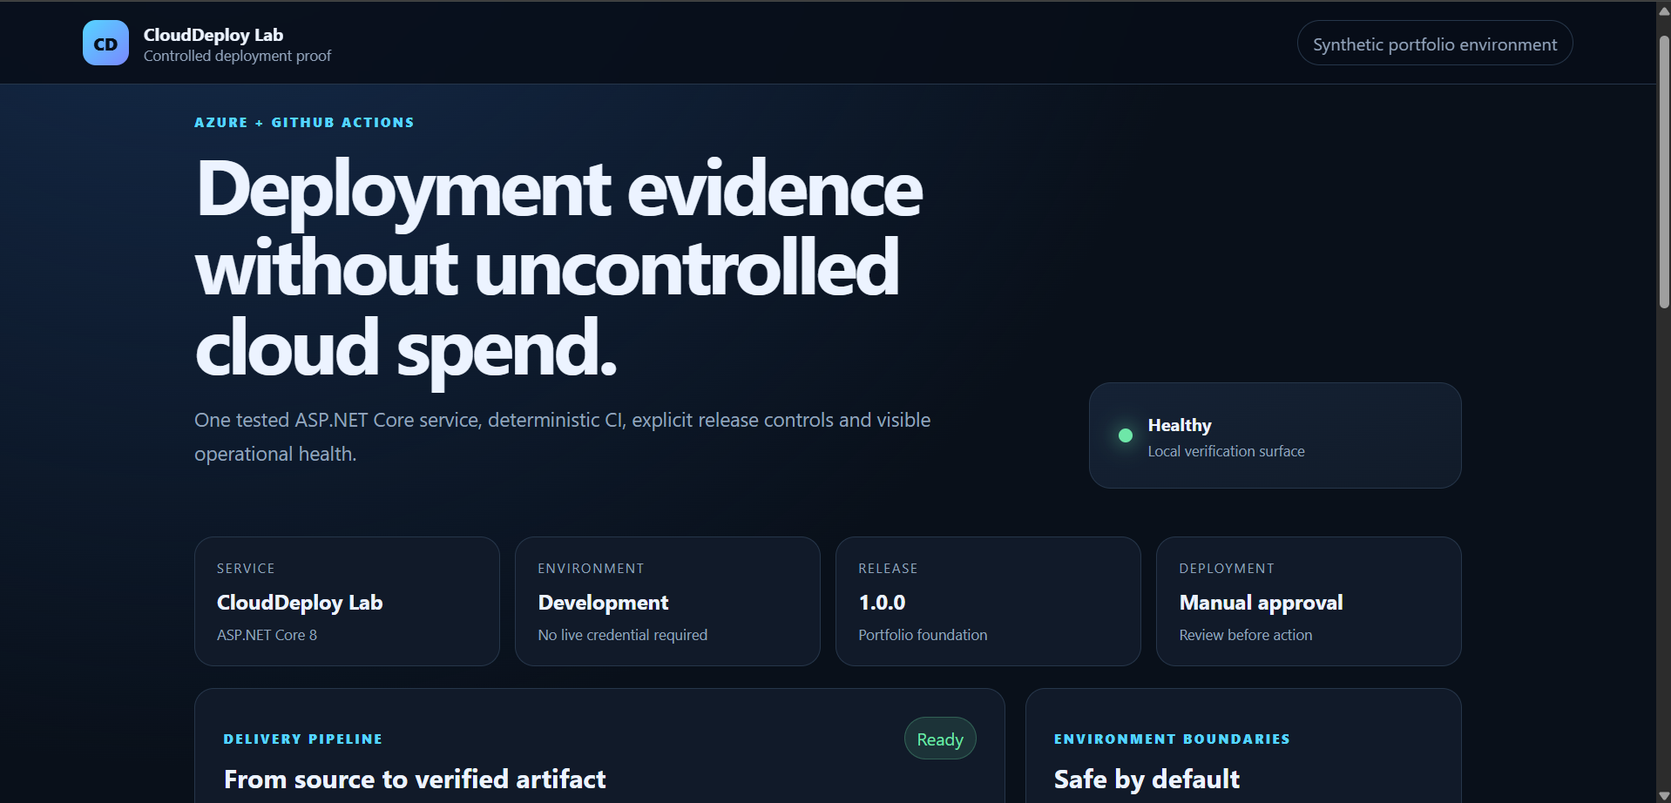Click Controlled deployment proof subtitle

point(237,56)
